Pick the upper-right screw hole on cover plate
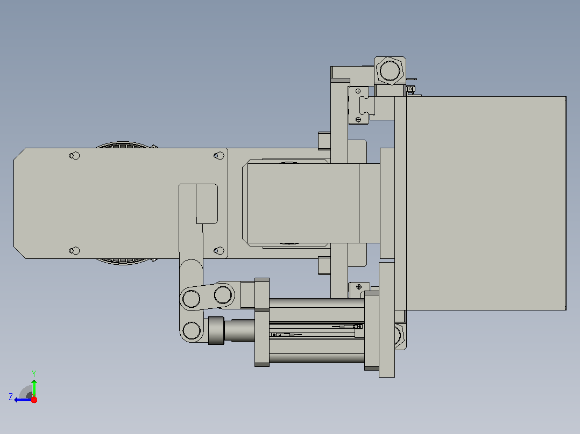Image resolution: width=580 pixels, height=434 pixels. [x=218, y=156]
